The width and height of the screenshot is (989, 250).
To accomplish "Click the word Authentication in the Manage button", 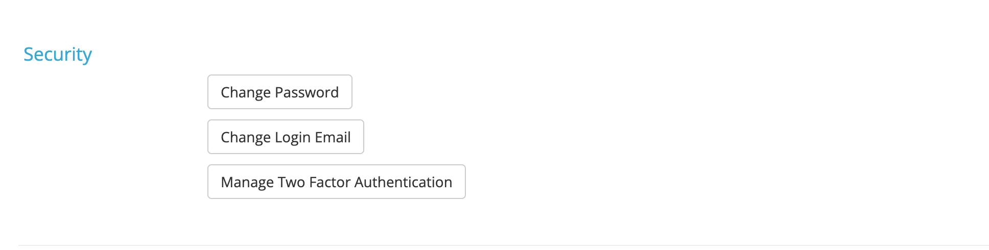I will [x=403, y=182].
